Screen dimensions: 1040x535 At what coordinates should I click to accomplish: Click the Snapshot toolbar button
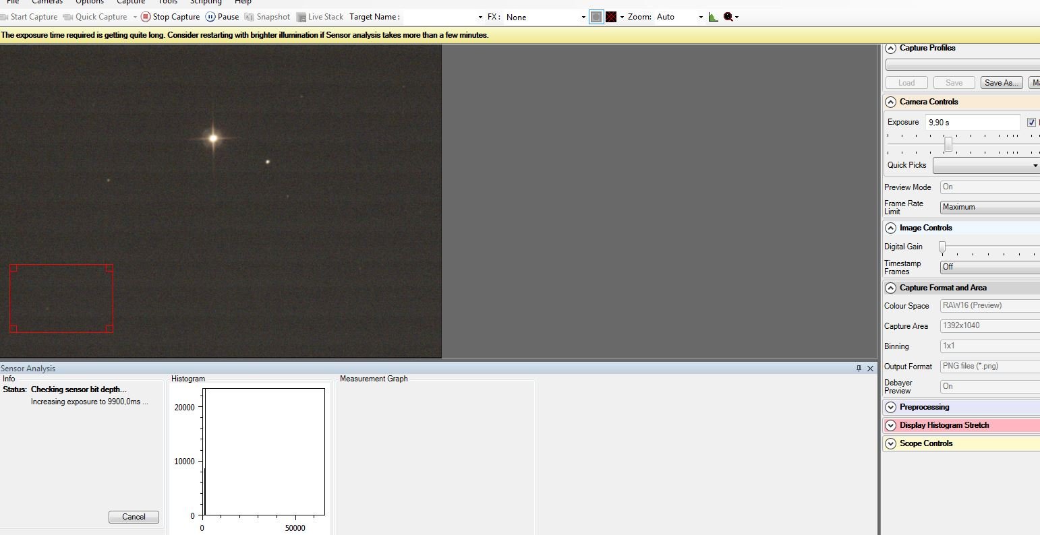point(267,17)
